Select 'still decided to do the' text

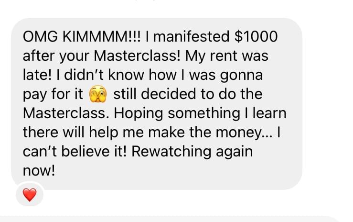point(188,94)
